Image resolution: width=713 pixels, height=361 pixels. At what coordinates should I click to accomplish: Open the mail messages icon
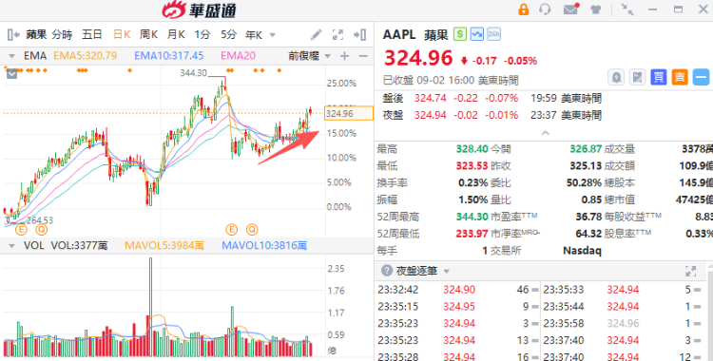(570, 9)
